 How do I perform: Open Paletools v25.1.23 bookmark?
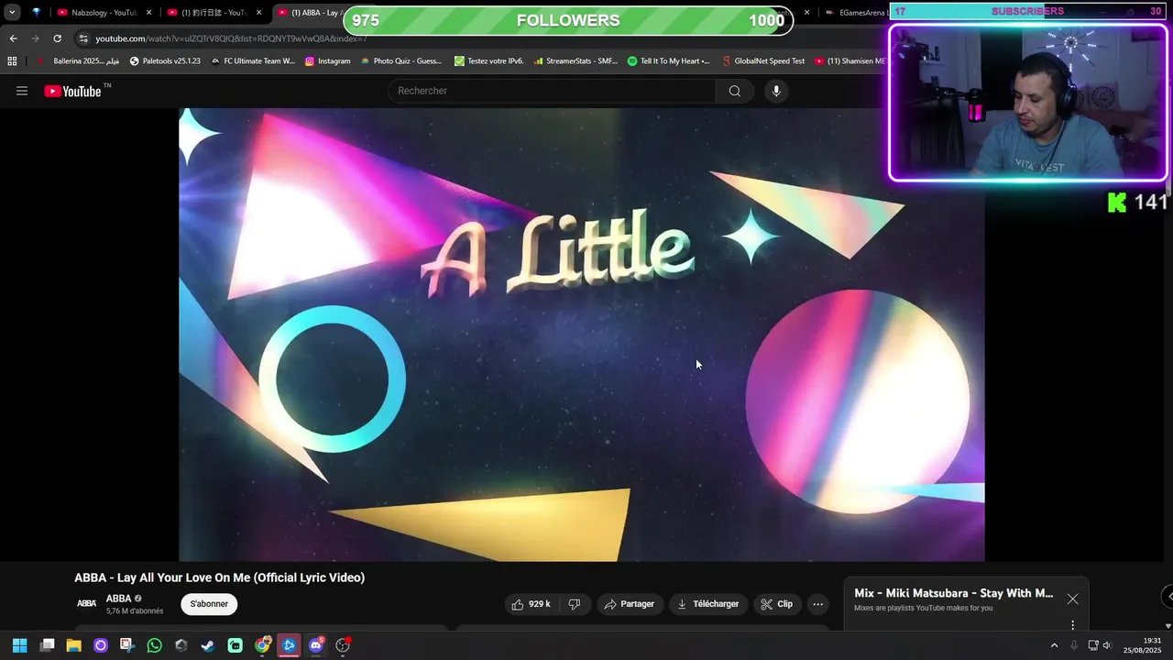tap(165, 61)
